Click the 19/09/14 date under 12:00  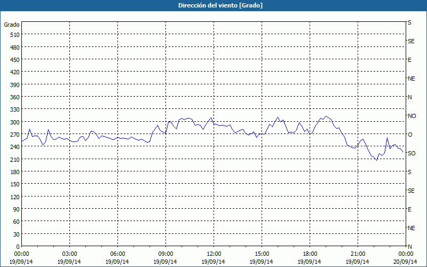(x=213, y=262)
